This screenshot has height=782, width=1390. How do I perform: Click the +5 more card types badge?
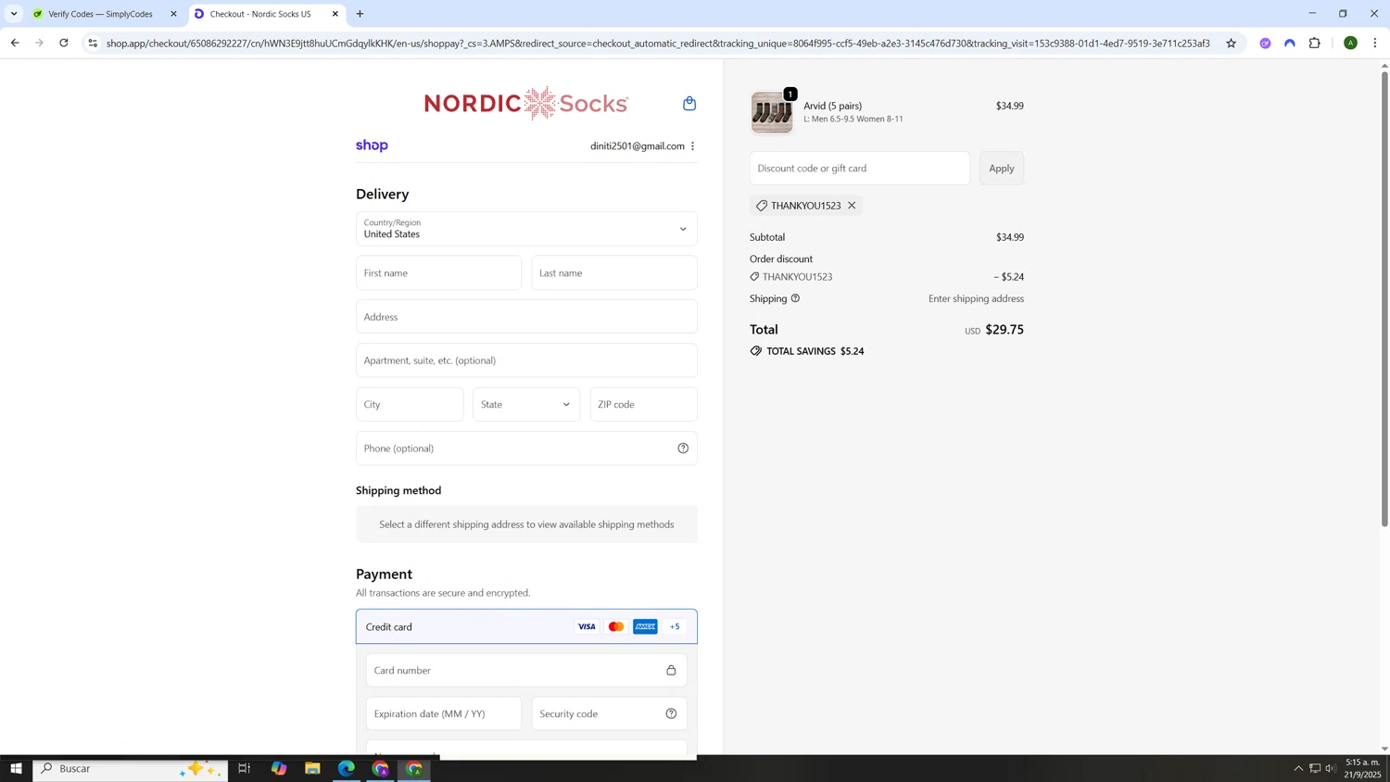(675, 626)
